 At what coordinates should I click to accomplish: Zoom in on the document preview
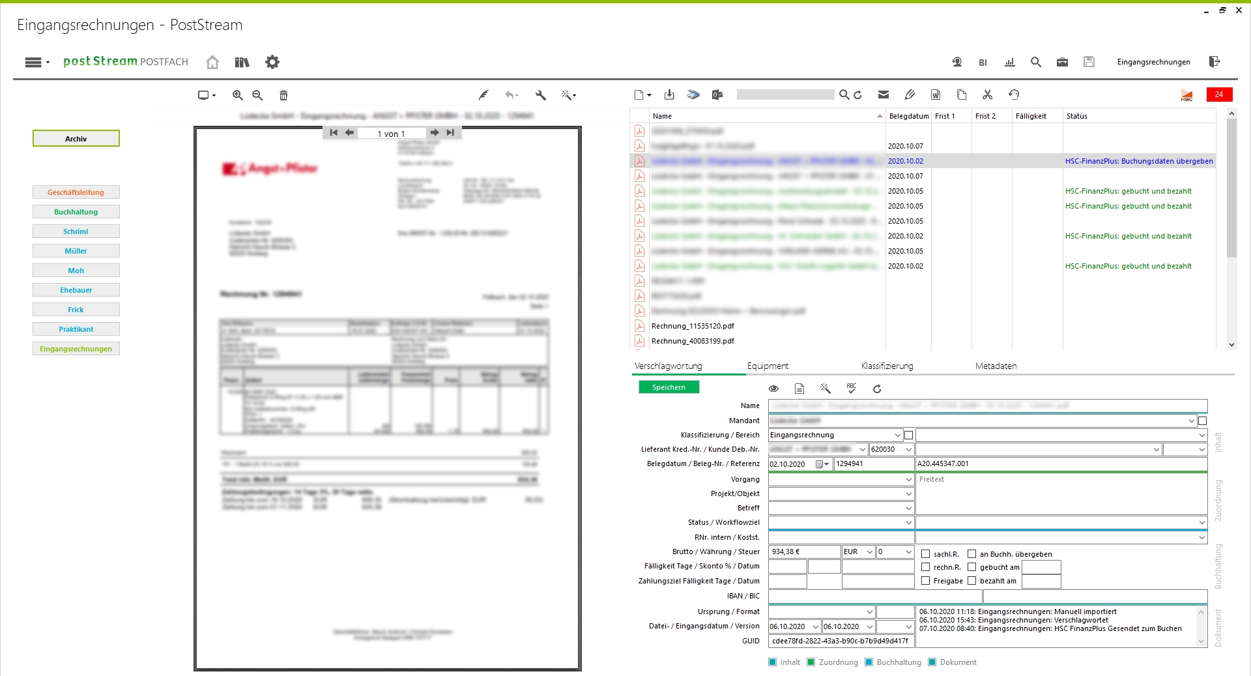click(238, 95)
